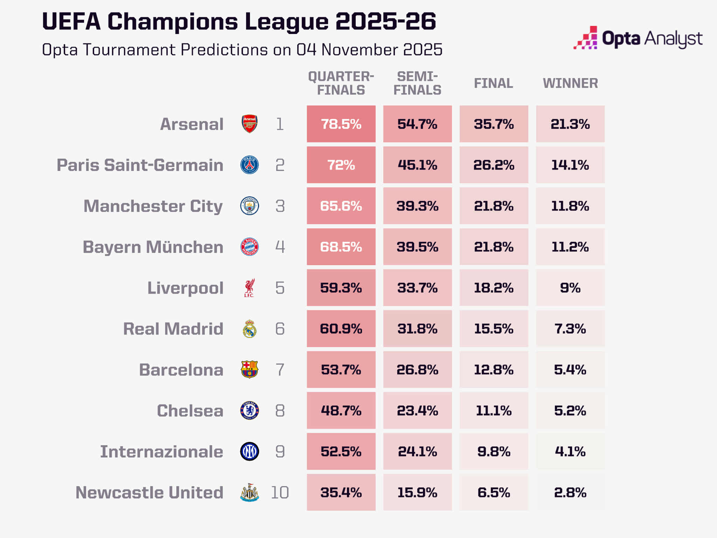Click Arsenal's 78.5% quarter-finals cell
717x538 pixels.
coord(341,124)
